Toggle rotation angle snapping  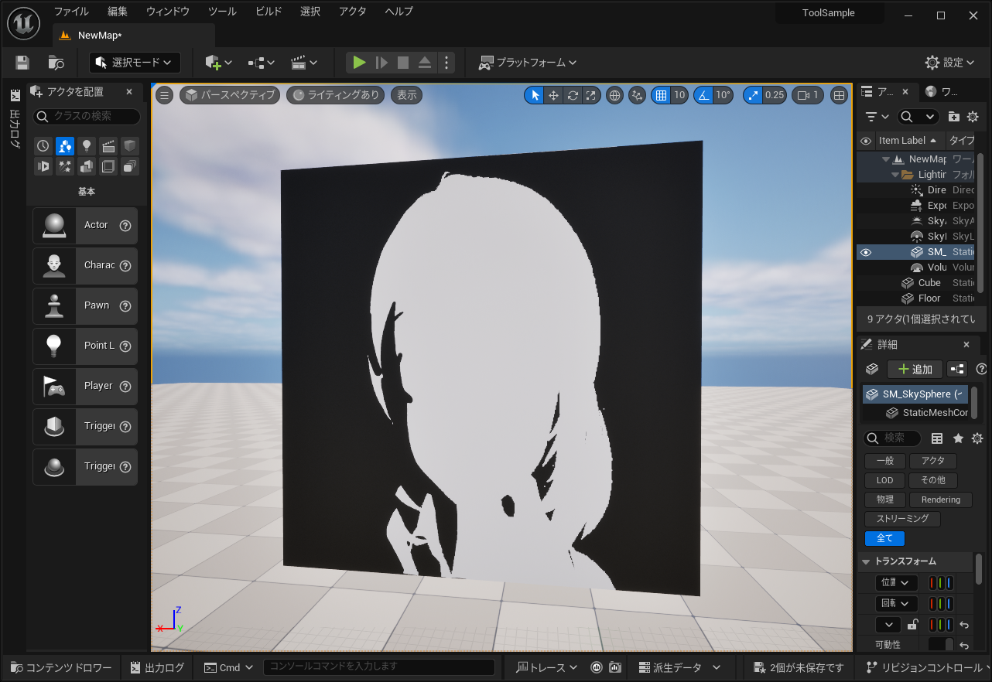click(x=703, y=95)
